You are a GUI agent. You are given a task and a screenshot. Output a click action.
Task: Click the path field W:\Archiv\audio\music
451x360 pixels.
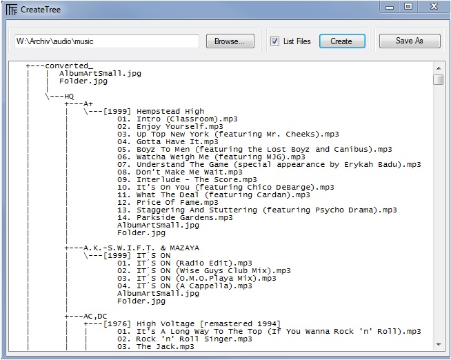coord(107,41)
